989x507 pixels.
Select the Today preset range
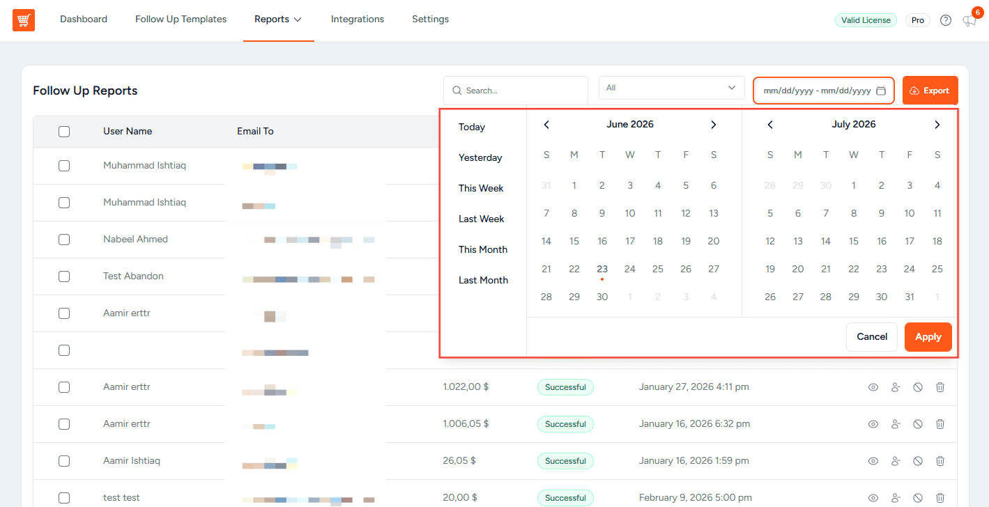pos(472,127)
